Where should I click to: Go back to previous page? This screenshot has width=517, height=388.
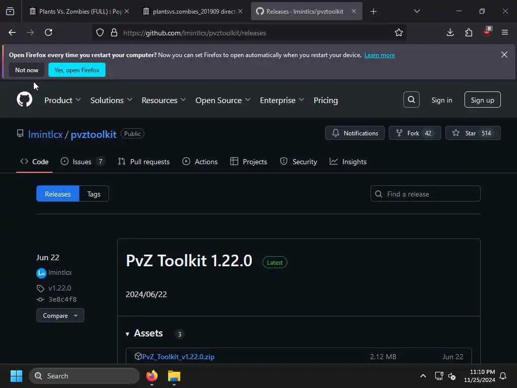coord(12,32)
